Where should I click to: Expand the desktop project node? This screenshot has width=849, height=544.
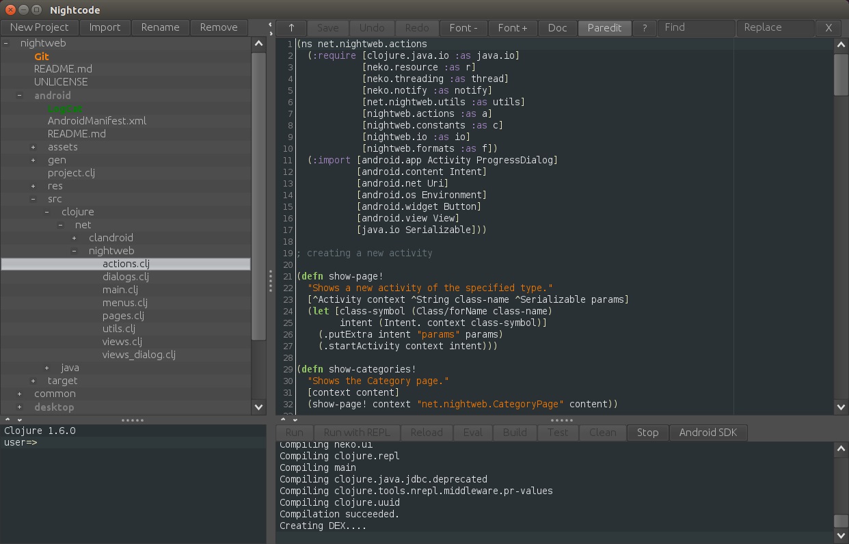pyautogui.click(x=20, y=407)
